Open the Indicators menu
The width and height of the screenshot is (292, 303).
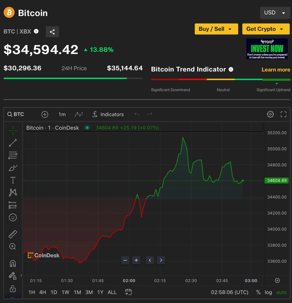[x=108, y=114]
